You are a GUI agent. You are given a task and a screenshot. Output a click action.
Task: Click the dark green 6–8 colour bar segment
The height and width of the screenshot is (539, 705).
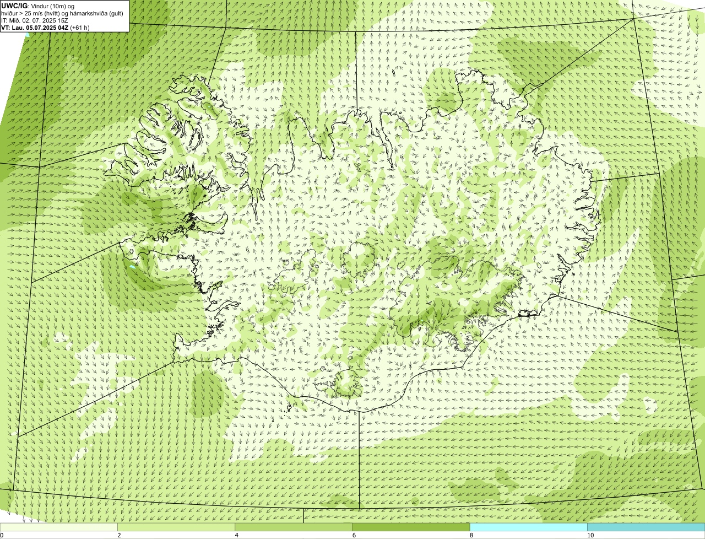pos(411,527)
